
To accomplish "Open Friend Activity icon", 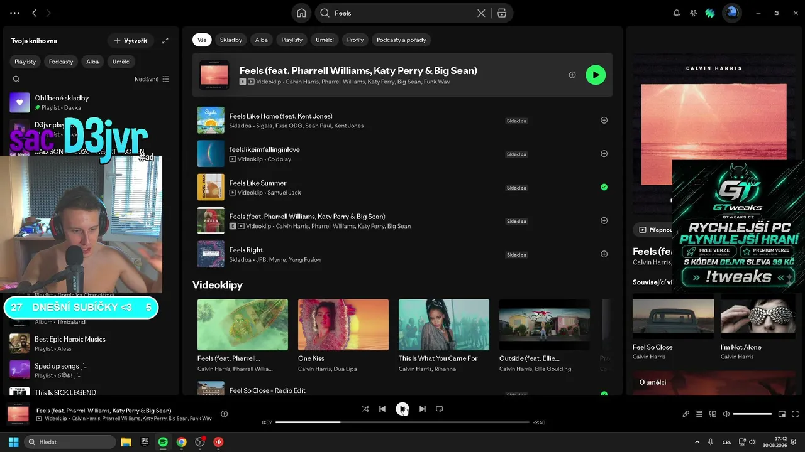I will click(x=693, y=13).
